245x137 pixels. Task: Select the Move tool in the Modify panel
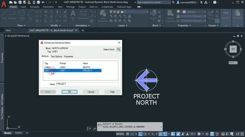coord(46,12)
